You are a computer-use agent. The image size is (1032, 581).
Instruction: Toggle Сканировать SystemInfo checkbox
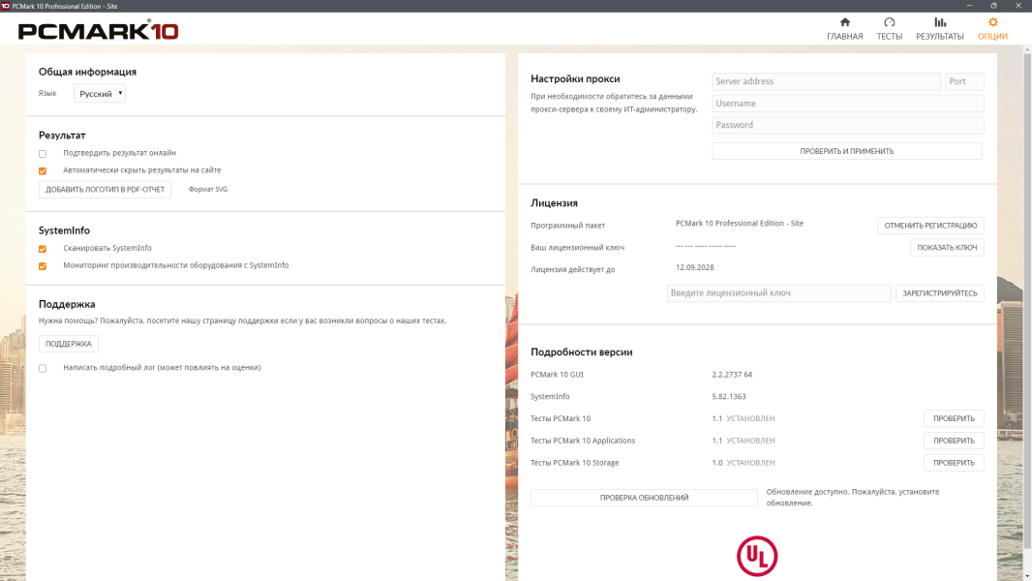coord(43,249)
